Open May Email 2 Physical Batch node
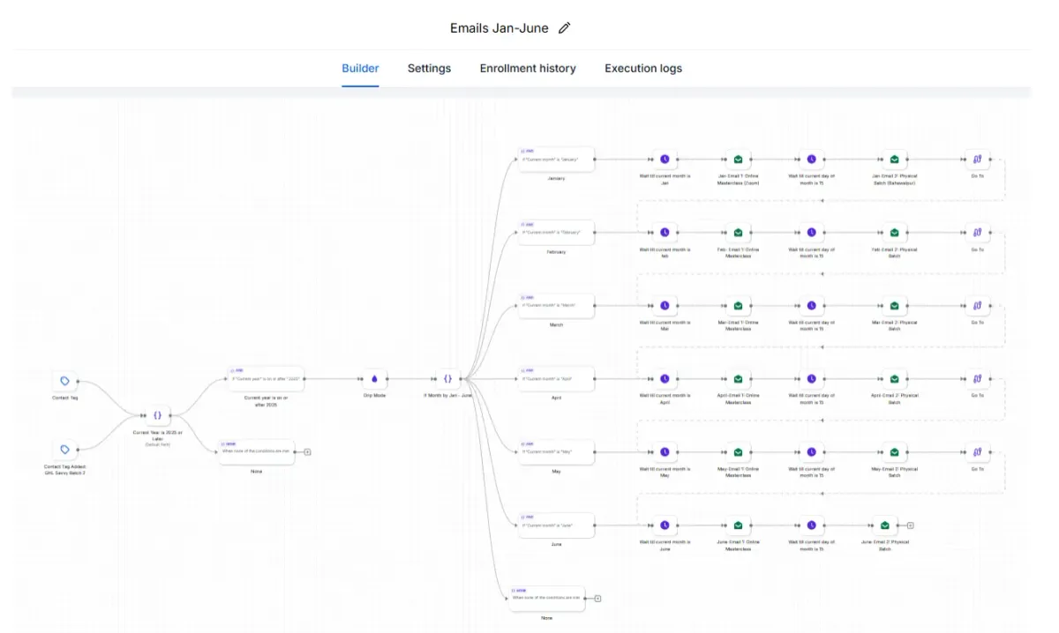Image resolution: width=1059 pixels, height=633 pixels. [x=894, y=452]
